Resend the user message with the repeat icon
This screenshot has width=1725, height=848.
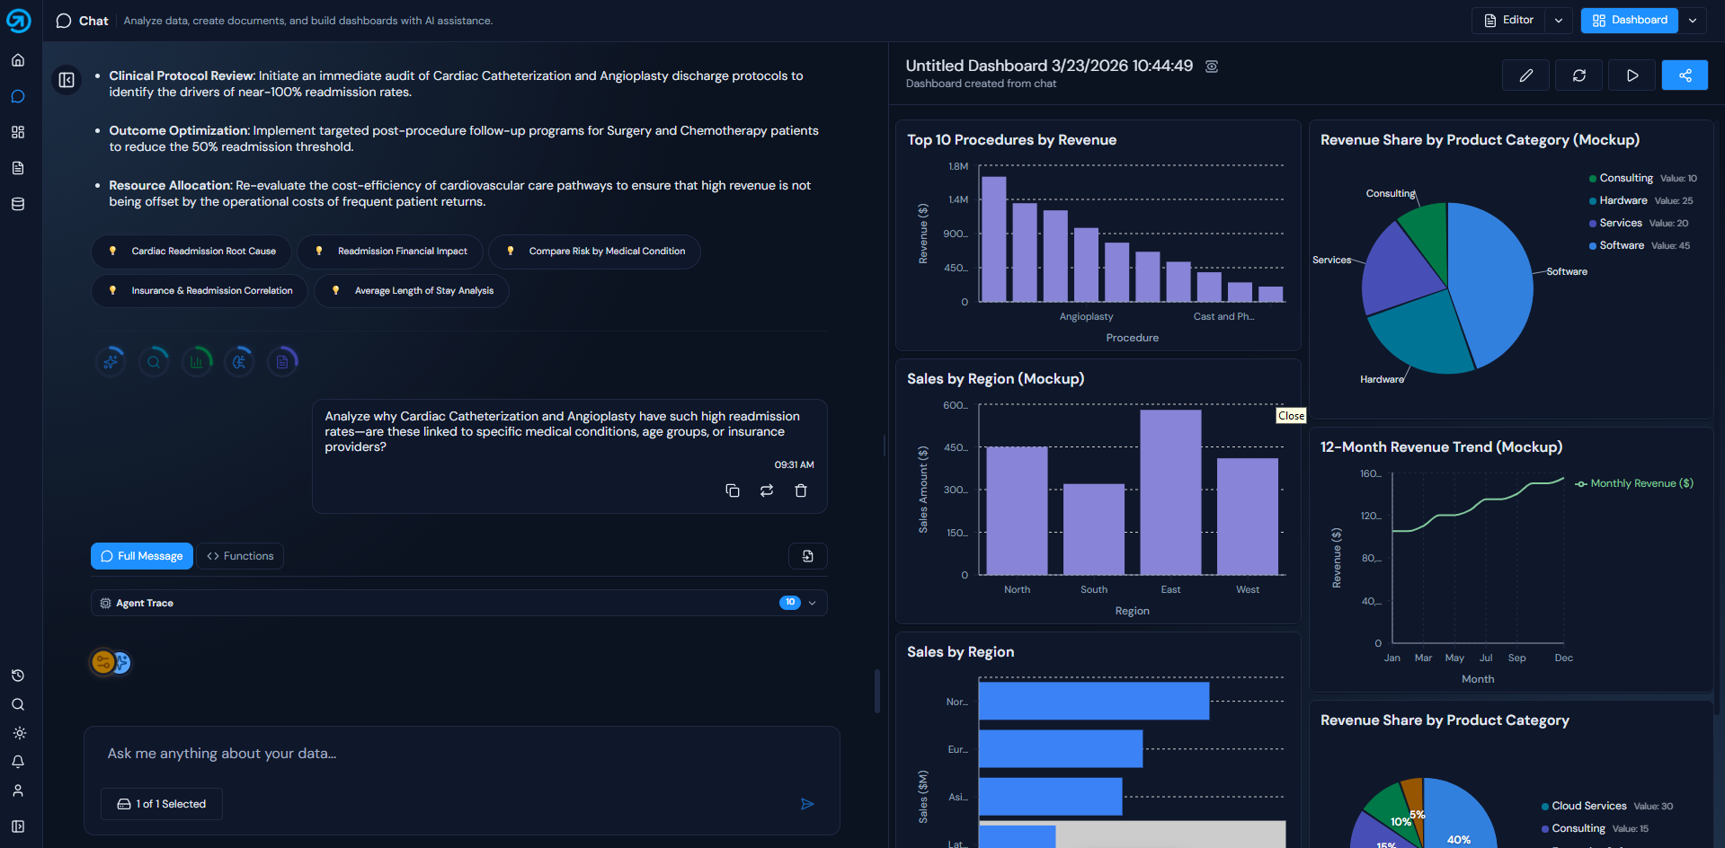tap(767, 490)
